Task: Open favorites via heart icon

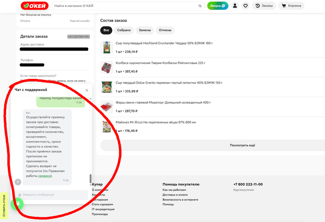Action: click(246, 6)
